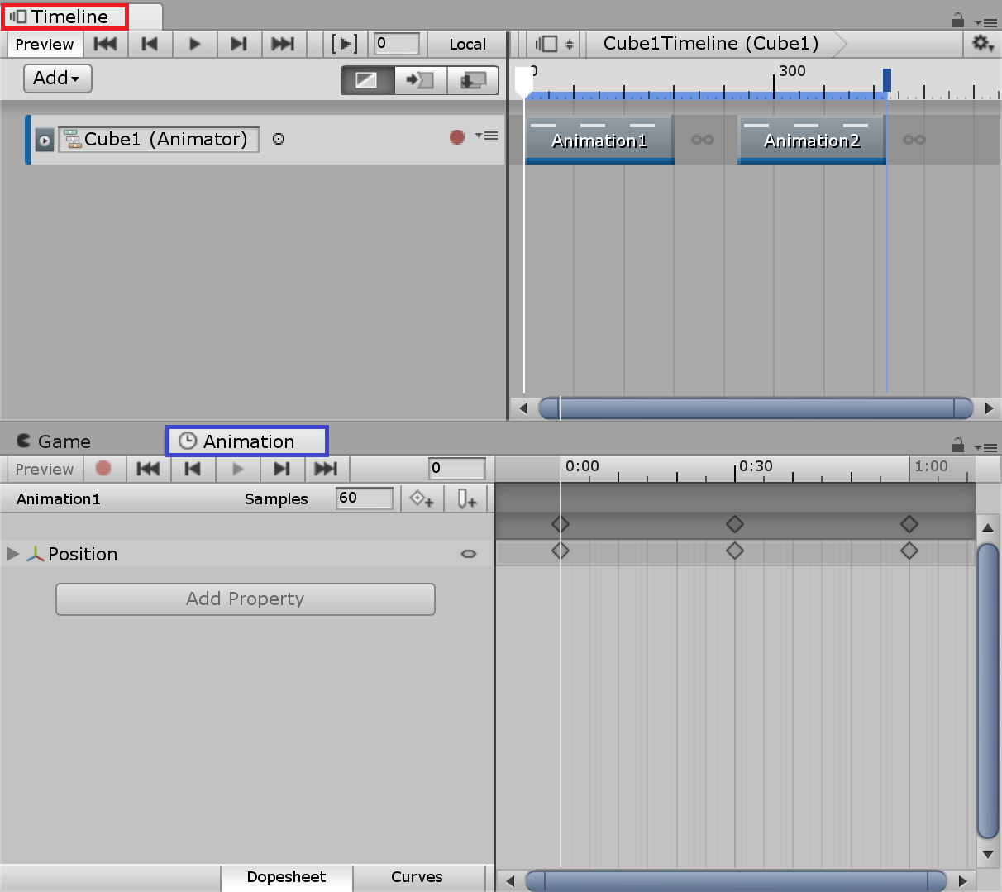The image size is (1002, 892).
Task: Select the Mix edit mode icon
Action: [x=366, y=80]
